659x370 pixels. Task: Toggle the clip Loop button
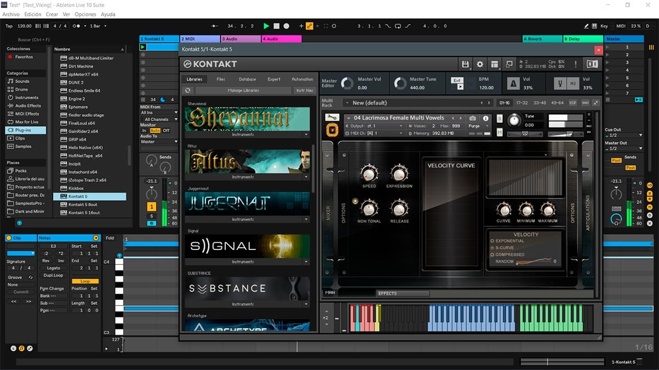[x=85, y=281]
